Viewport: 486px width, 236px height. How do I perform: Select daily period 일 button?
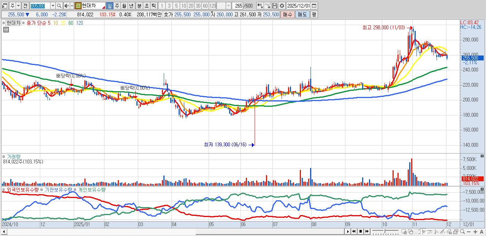click(x=109, y=6)
